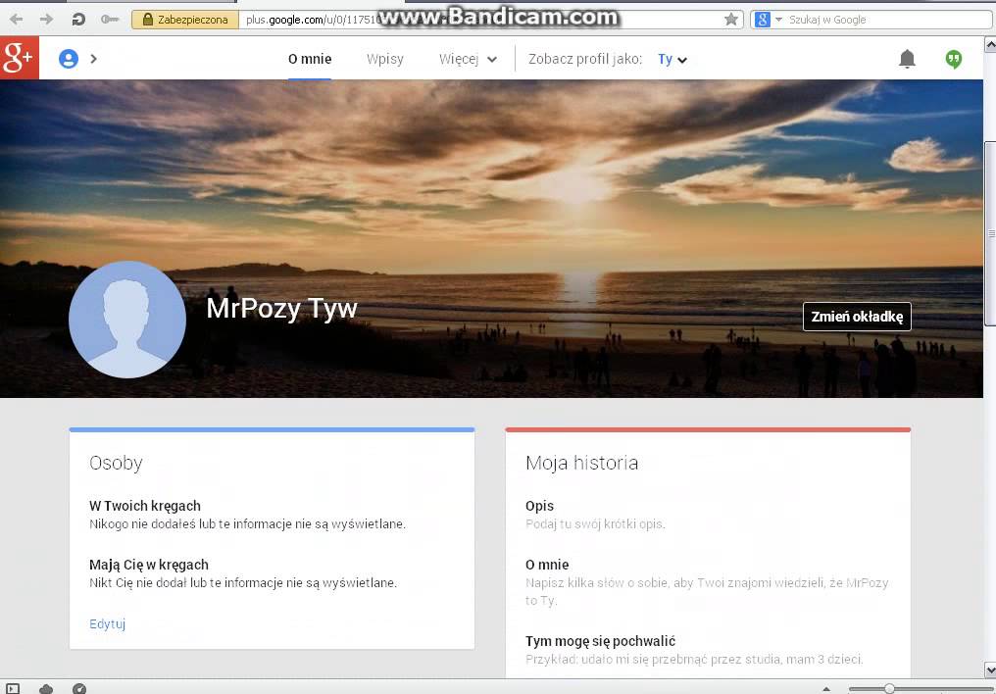996x694 pixels.
Task: Open the Hangouts quote icon
Action: [954, 59]
